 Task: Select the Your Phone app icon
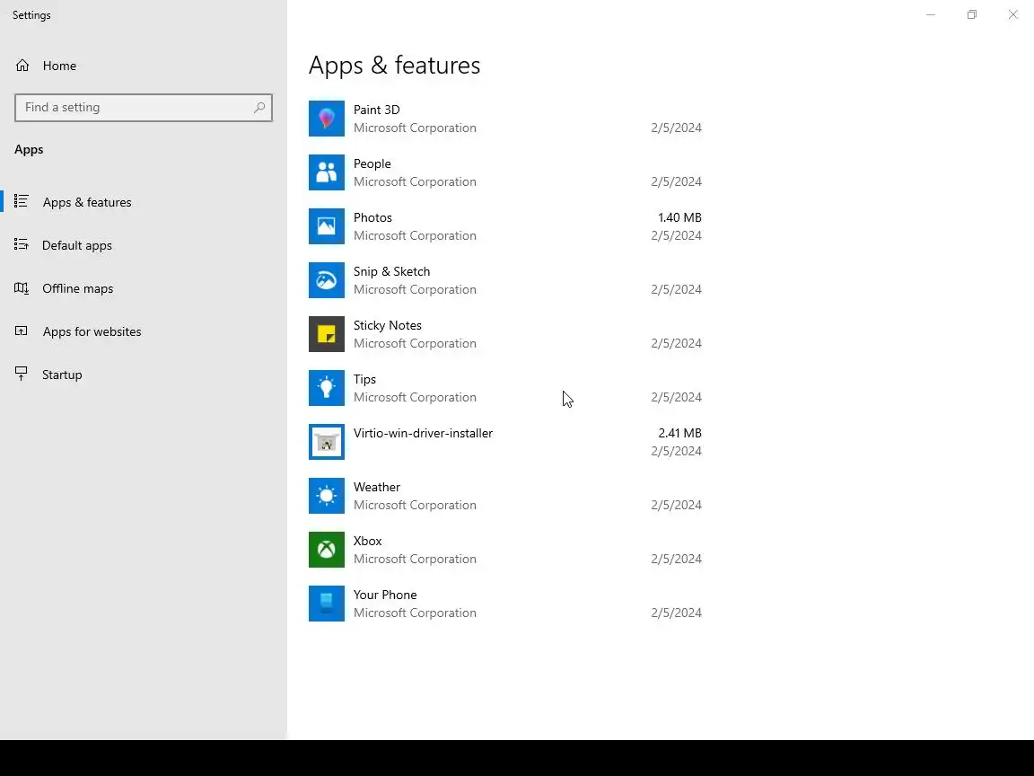(x=327, y=604)
